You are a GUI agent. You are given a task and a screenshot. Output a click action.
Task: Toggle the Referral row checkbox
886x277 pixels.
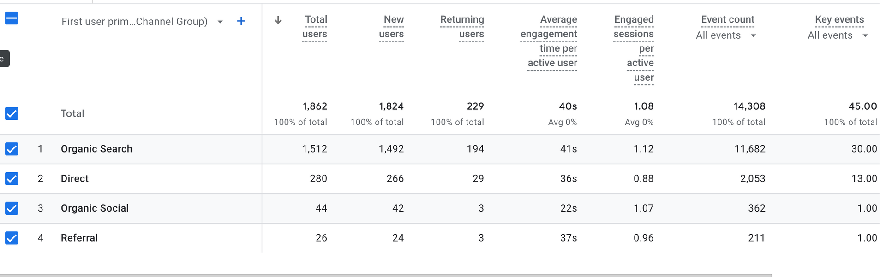tap(12, 238)
